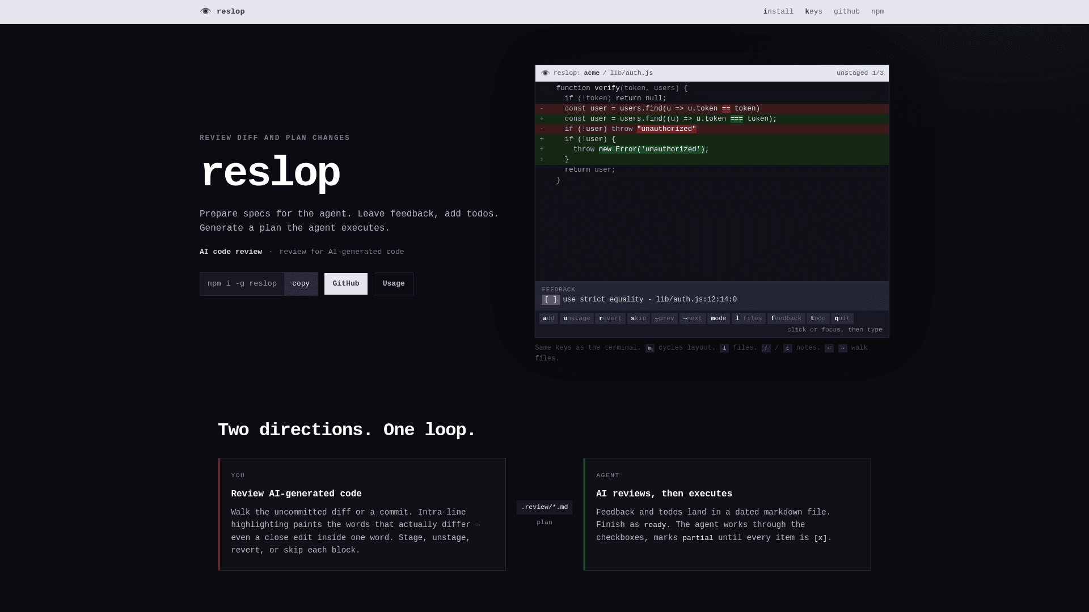Click the removed throw "unauthorized" line
This screenshot has width=1089, height=612.
tap(712, 129)
